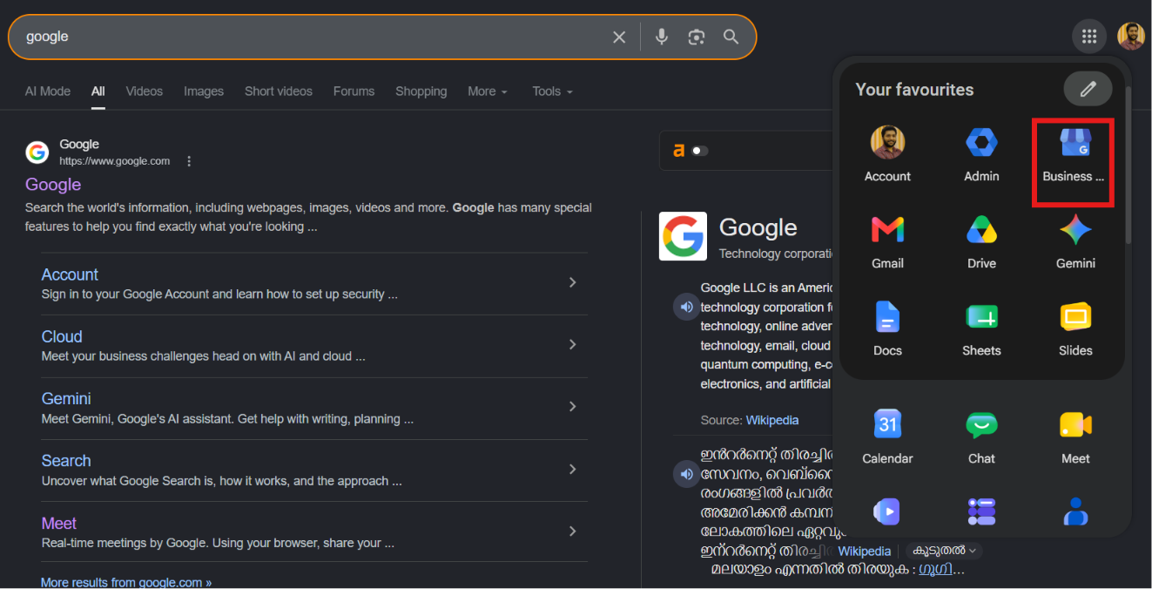Viewport: 1152px width, 589px height.
Task: Toggle the switch next to the orange 'a'
Action: coord(699,151)
